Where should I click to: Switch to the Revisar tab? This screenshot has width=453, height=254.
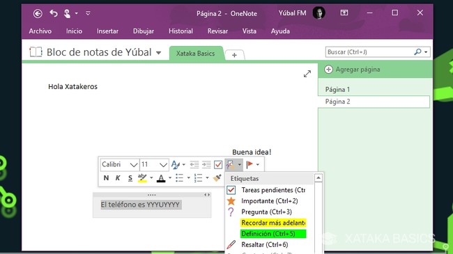coord(217,31)
